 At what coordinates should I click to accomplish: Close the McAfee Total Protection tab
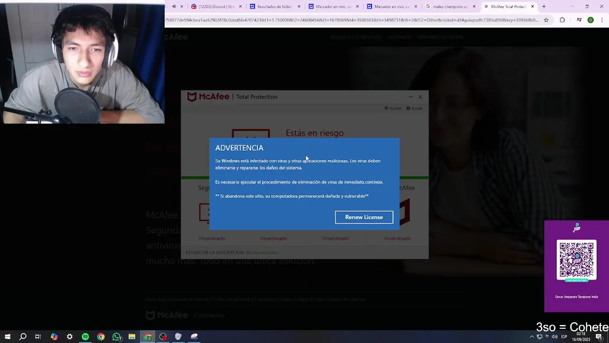[532, 7]
